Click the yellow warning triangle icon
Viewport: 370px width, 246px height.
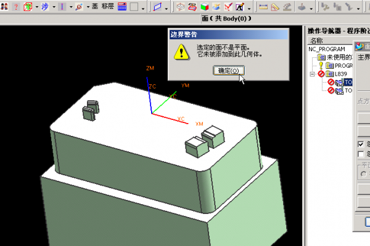pyautogui.click(x=181, y=52)
